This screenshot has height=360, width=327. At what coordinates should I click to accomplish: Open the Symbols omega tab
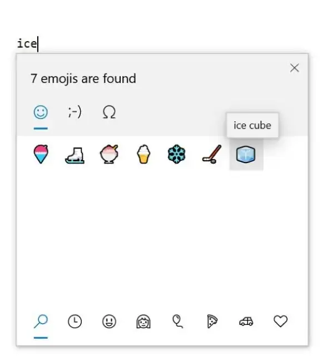coord(109,112)
